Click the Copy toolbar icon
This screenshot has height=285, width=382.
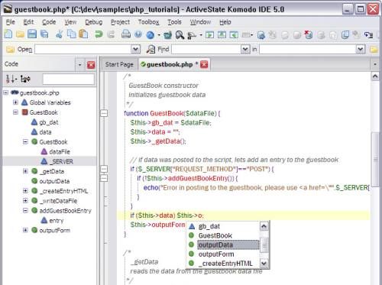(72, 34)
